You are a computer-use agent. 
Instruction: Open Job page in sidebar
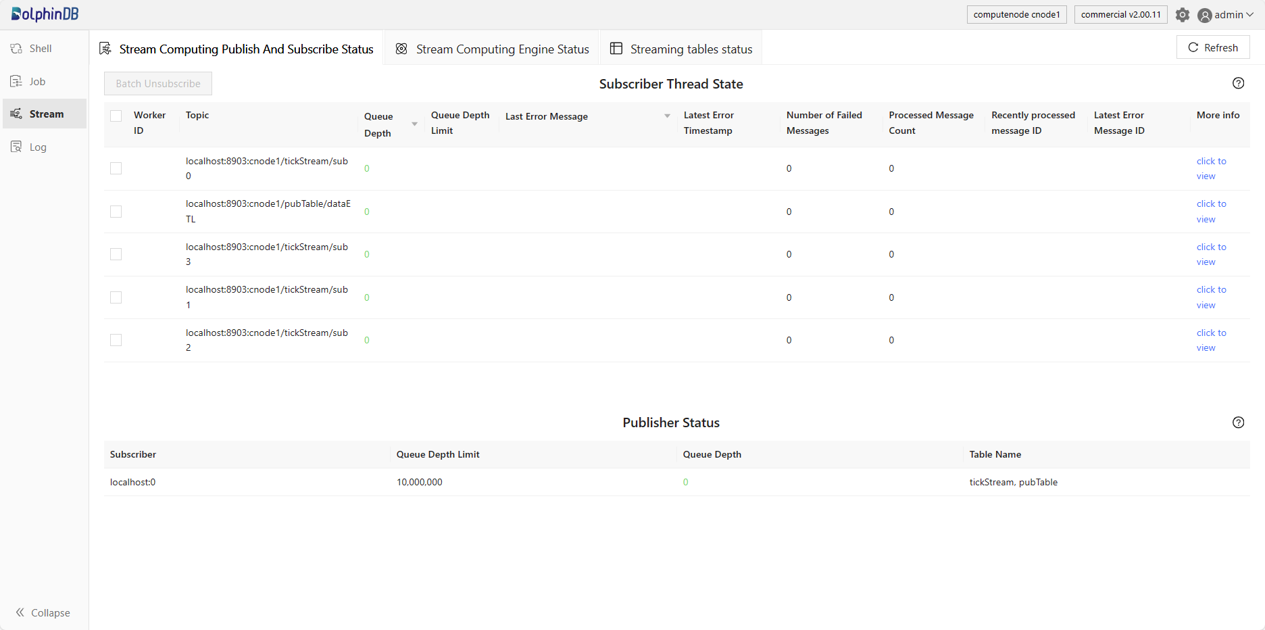click(37, 82)
